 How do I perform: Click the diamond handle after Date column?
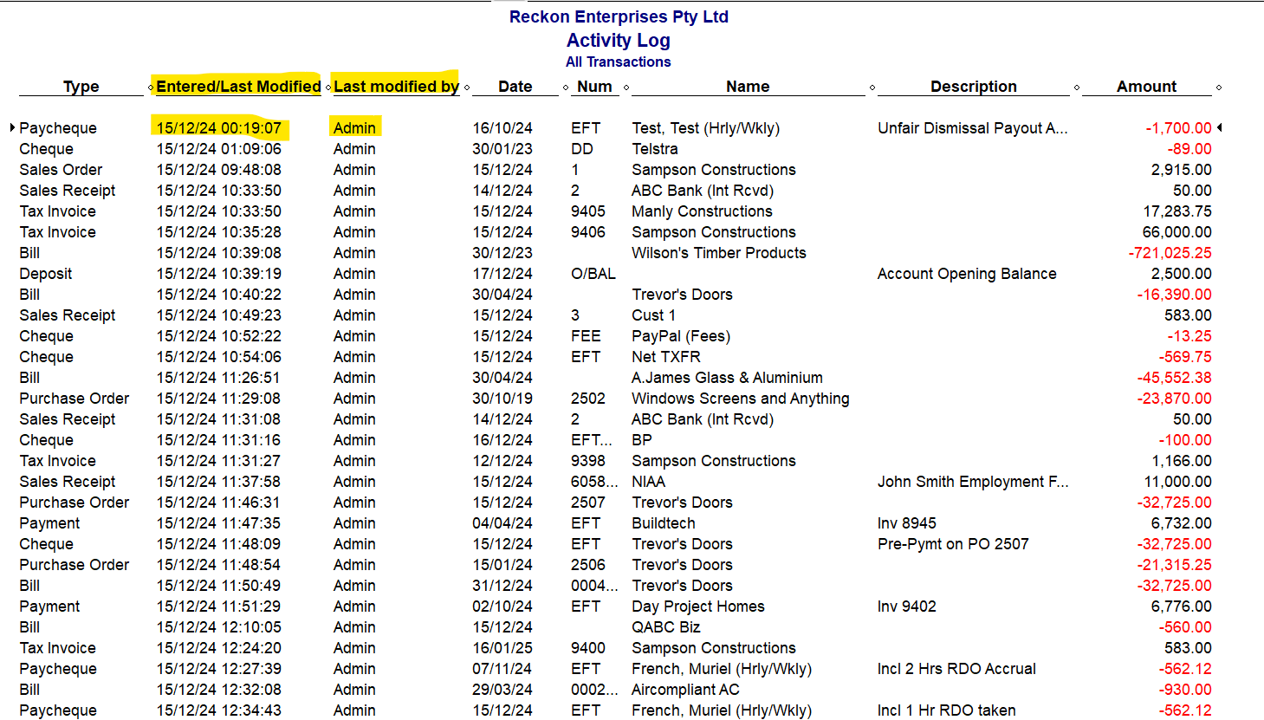click(566, 88)
